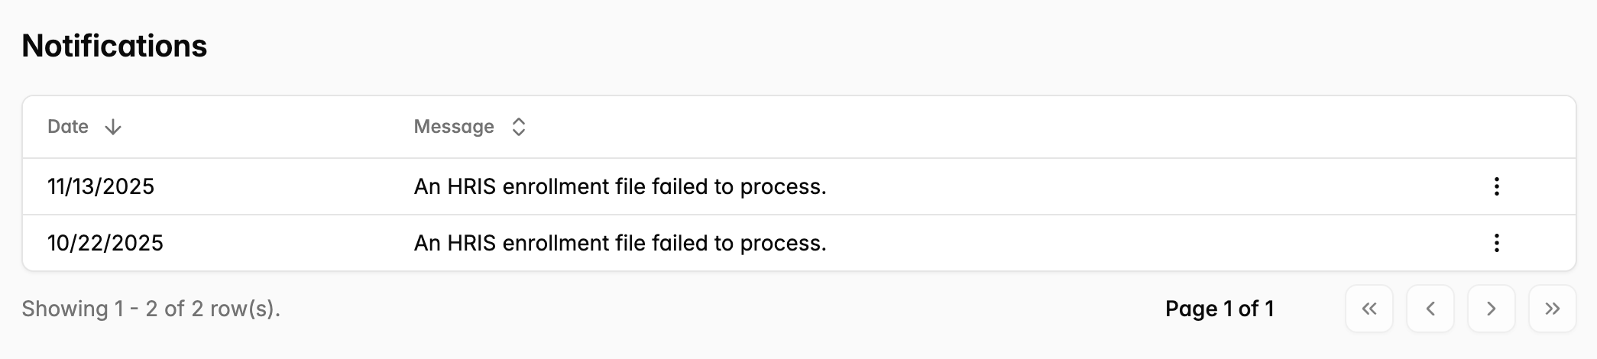Click the Notifications page heading
Viewport: 1597px width, 359px height.
pos(115,46)
